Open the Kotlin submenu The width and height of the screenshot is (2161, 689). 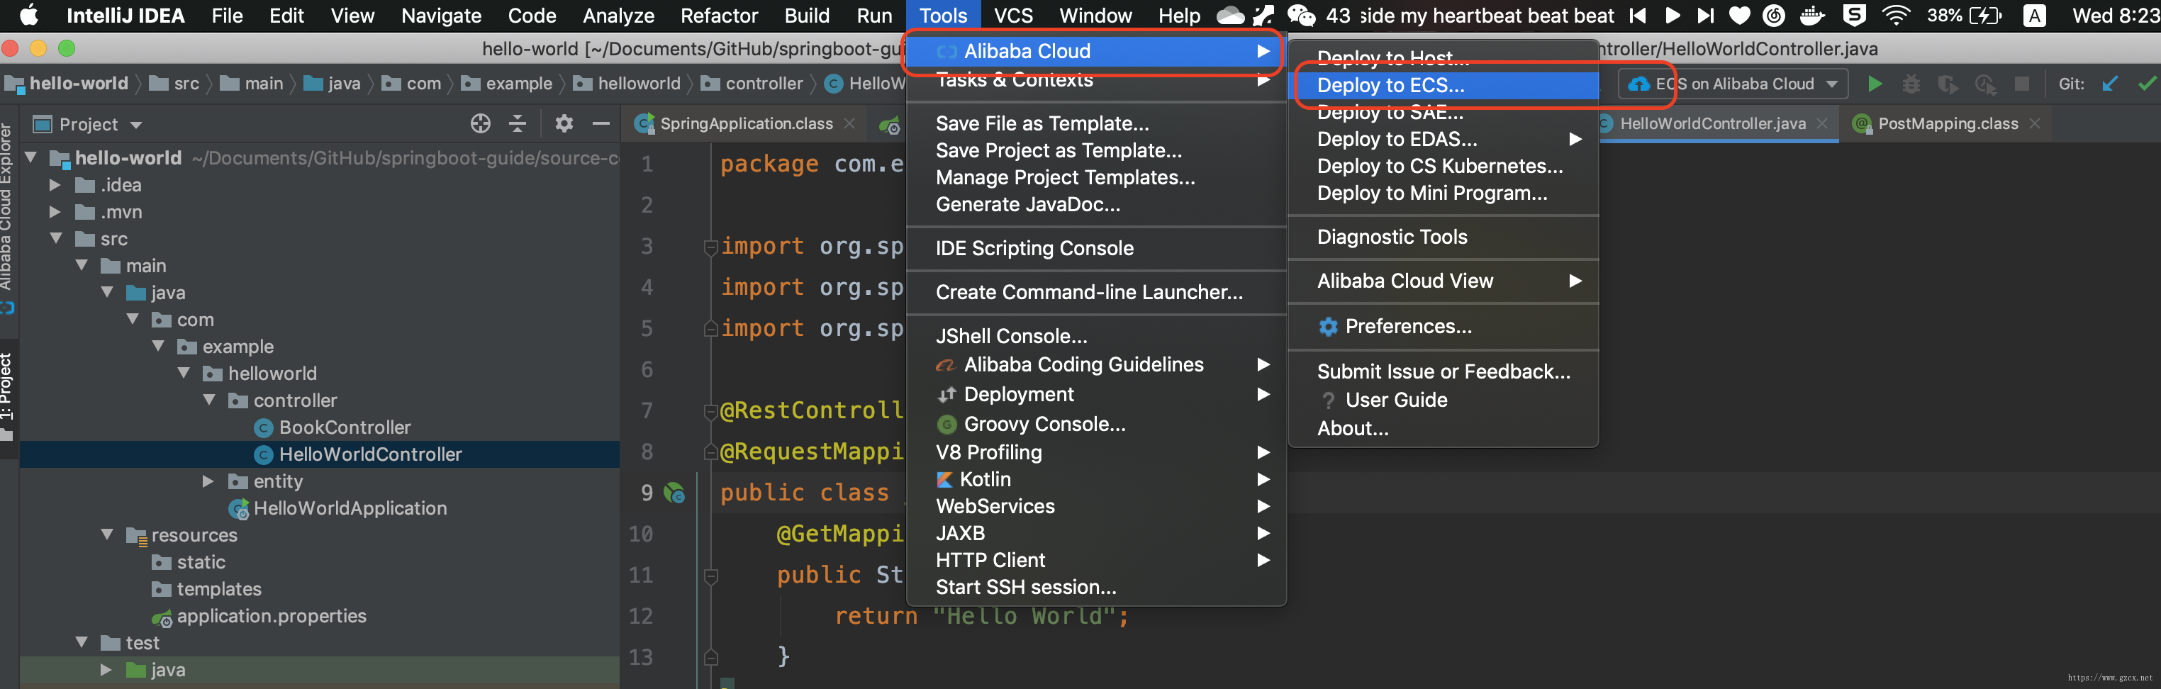point(1095,480)
